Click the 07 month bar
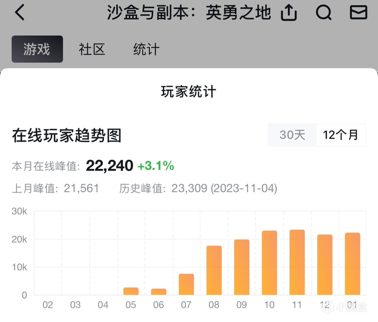The width and height of the screenshot is (378, 322). coord(187,284)
